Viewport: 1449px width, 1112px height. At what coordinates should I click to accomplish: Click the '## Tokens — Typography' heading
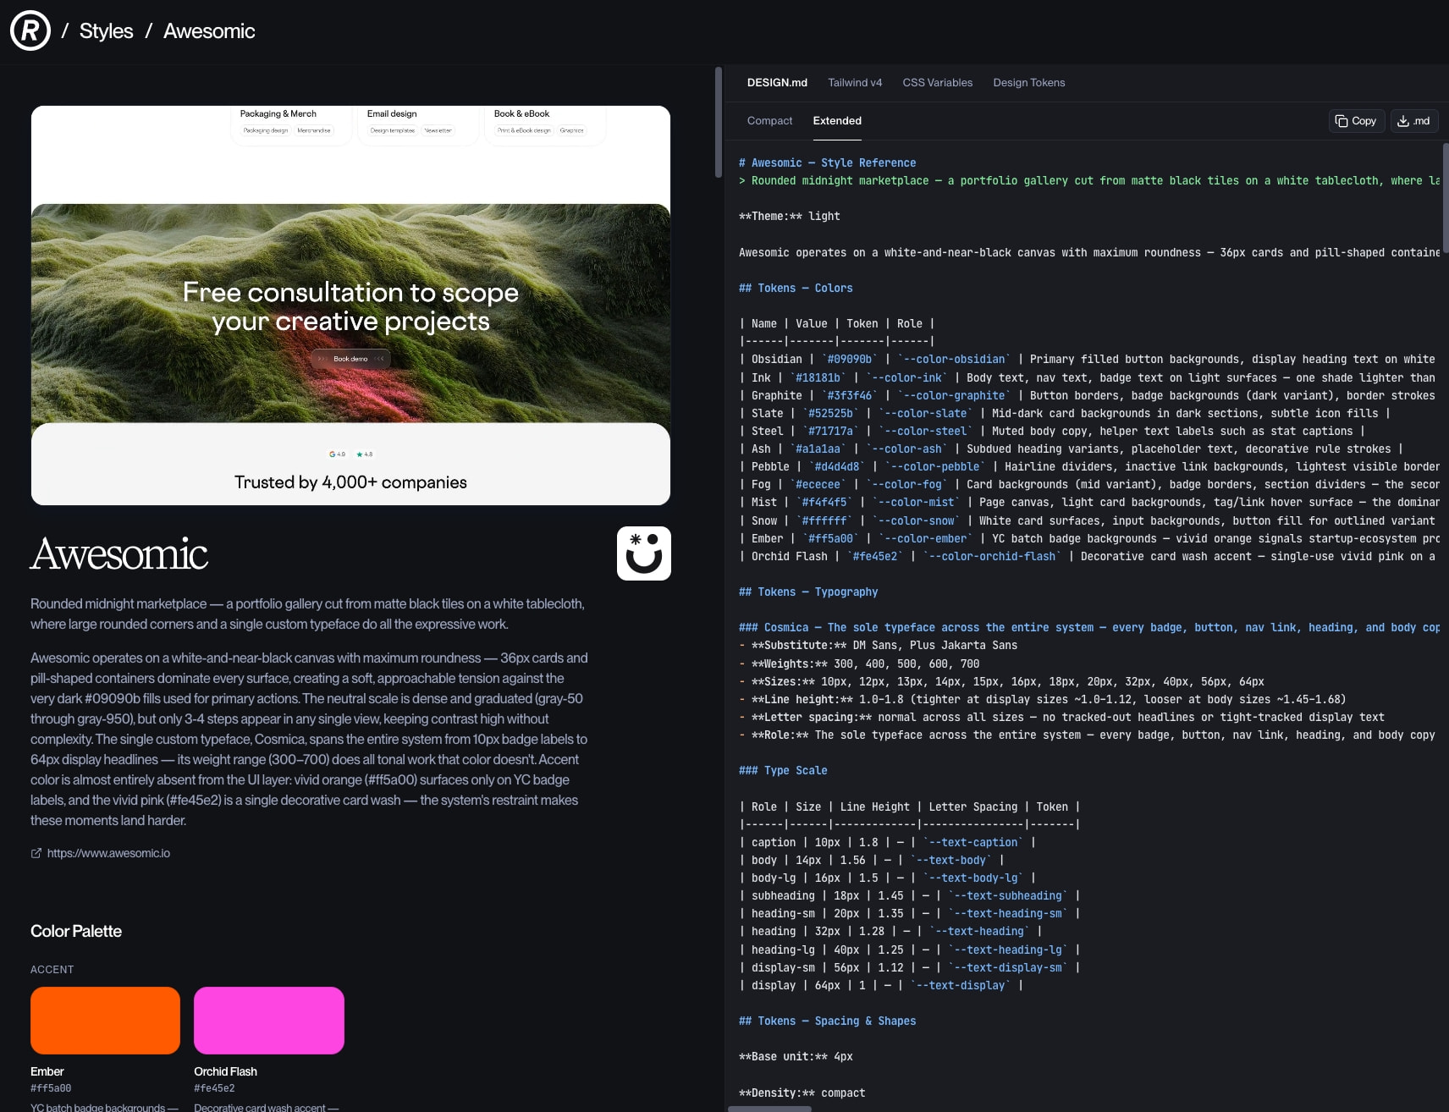click(x=808, y=592)
